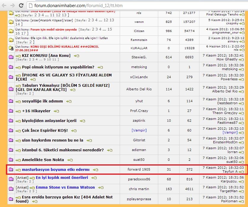Jump to the last post icon after +16 Hikayeler title

coord(56,111)
